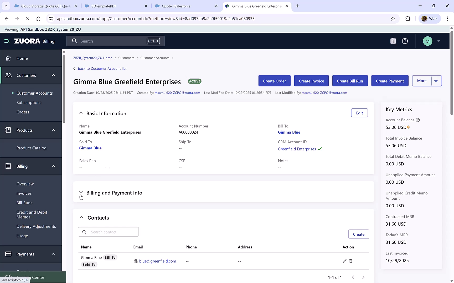Viewport: 454px width, 283px height.
Task: Open the Payments card icon
Action: point(8,254)
